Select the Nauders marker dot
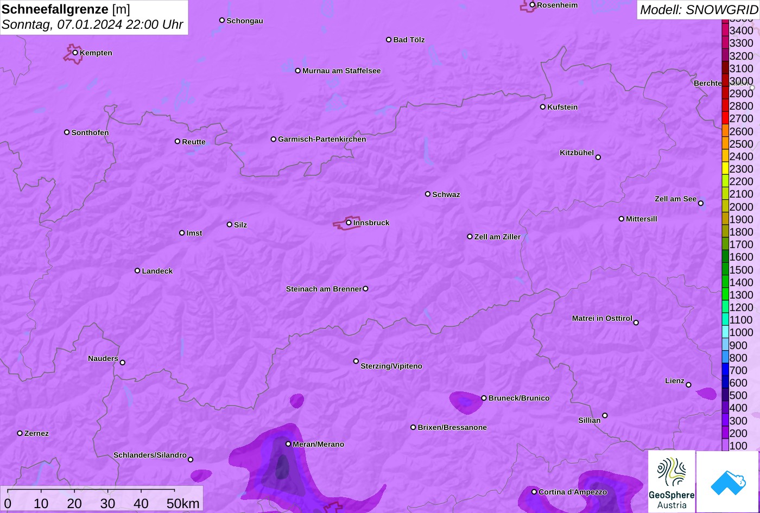Viewport: 760px width, 513px height. [x=122, y=363]
